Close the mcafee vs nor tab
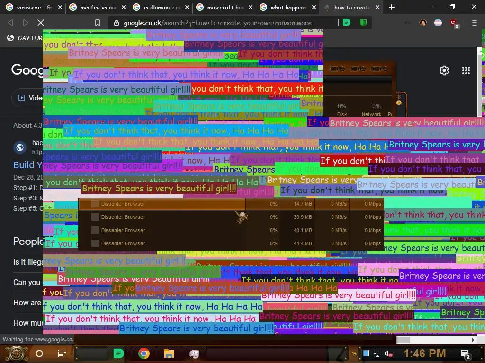485x363 pixels. [124, 7]
